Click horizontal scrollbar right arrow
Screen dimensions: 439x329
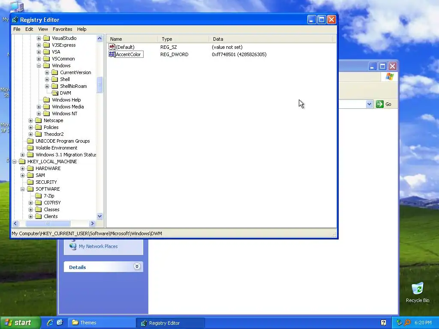[93, 223]
